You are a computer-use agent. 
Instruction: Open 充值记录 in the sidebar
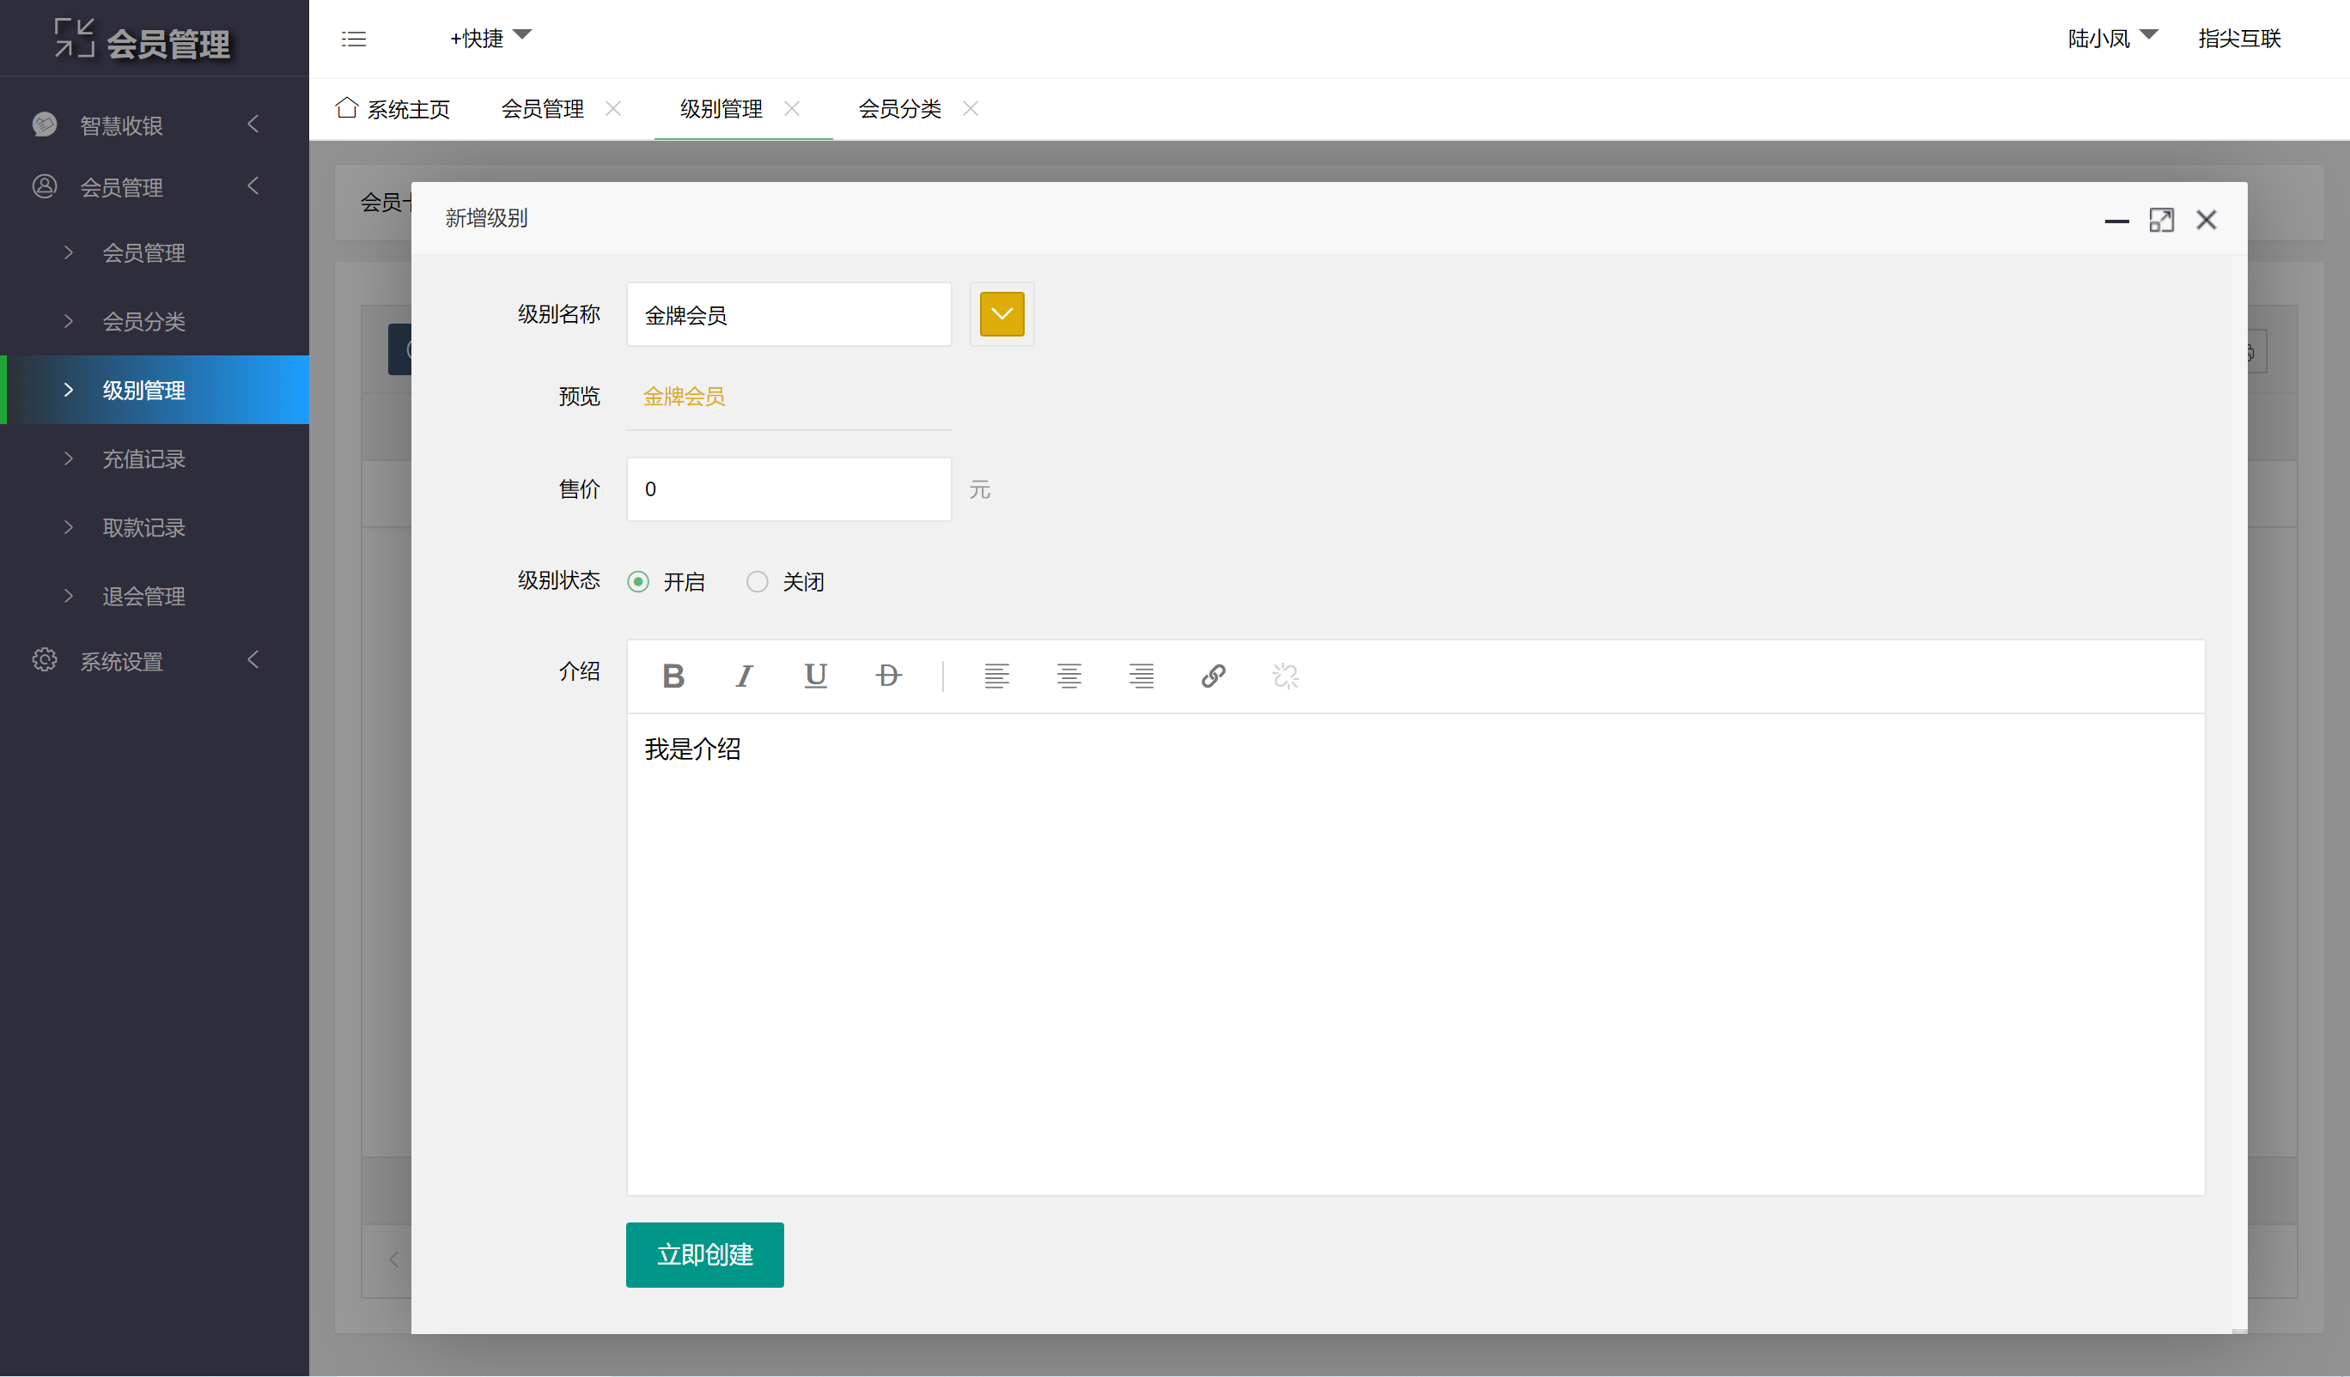point(155,458)
